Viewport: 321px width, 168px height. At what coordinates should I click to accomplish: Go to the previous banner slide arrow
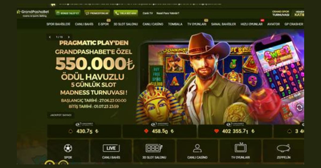[50, 37]
